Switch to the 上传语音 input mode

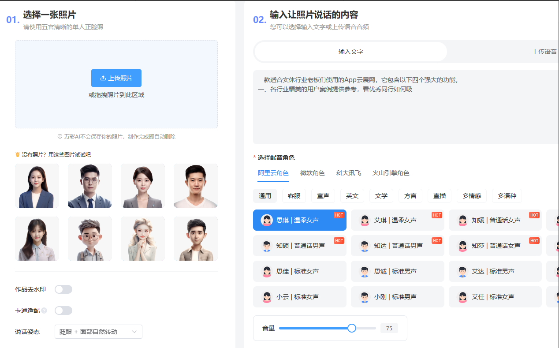pyautogui.click(x=544, y=52)
